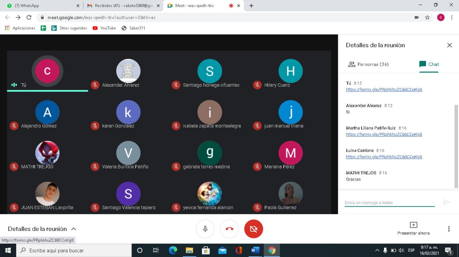Screen dimensions: 459x257
Task: Open the forms link posted by Luisa Cardona
Action: (x=384, y=157)
